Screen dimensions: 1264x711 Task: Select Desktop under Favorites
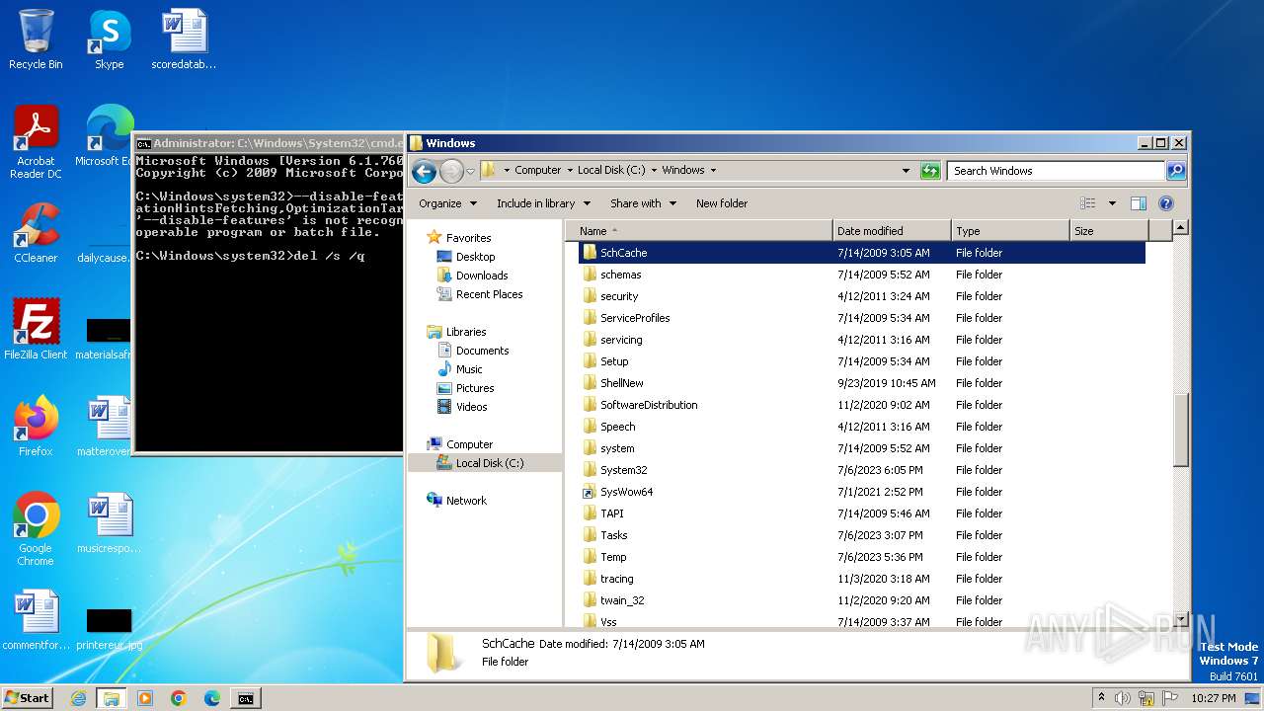(466, 257)
